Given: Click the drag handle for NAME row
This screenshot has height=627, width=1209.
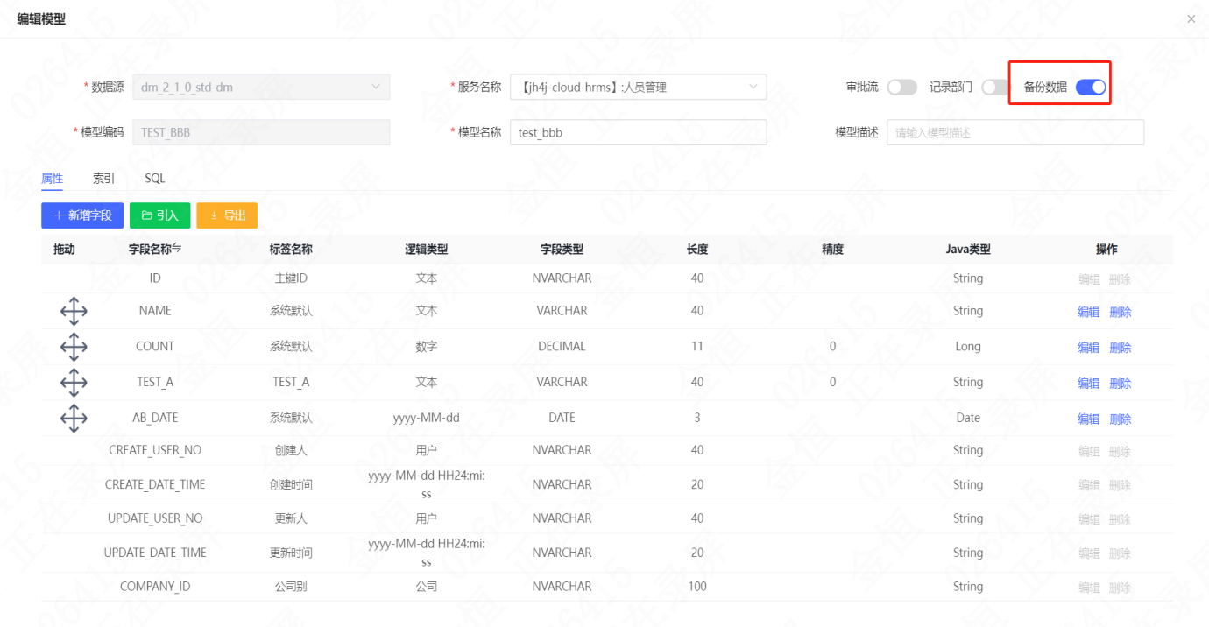Looking at the screenshot, I should (74, 312).
